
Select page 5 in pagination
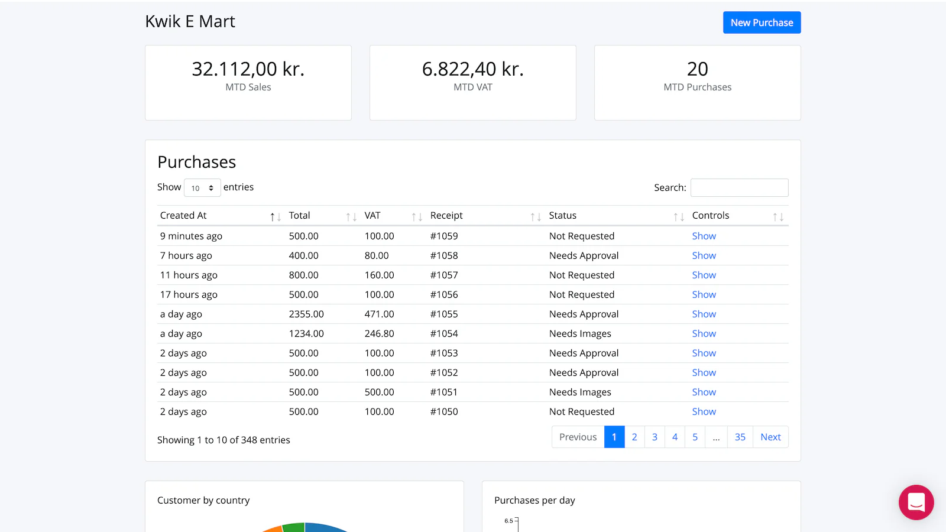pyautogui.click(x=695, y=437)
